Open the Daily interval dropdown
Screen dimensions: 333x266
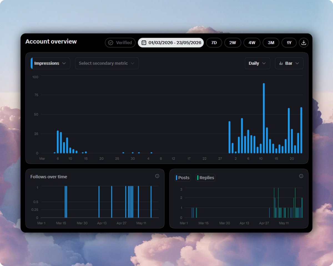click(x=257, y=63)
